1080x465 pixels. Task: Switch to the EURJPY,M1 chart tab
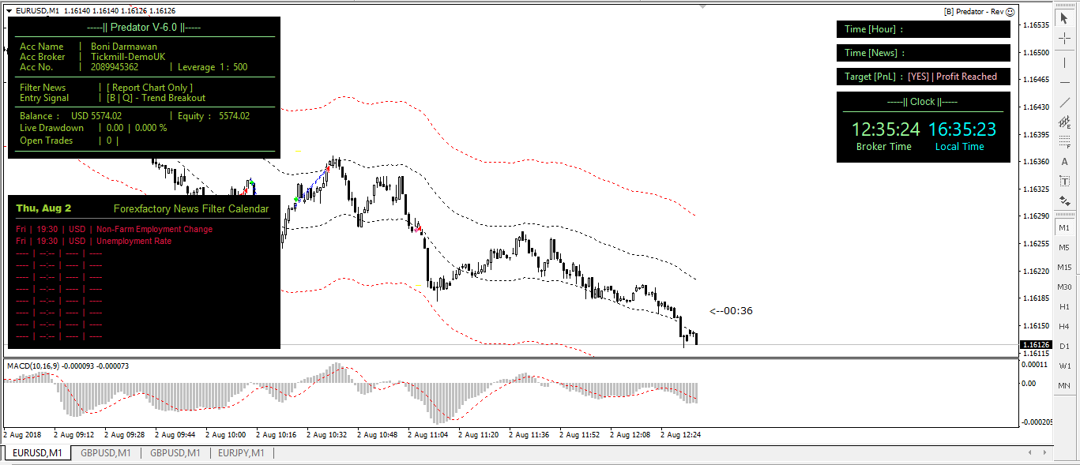tap(241, 453)
